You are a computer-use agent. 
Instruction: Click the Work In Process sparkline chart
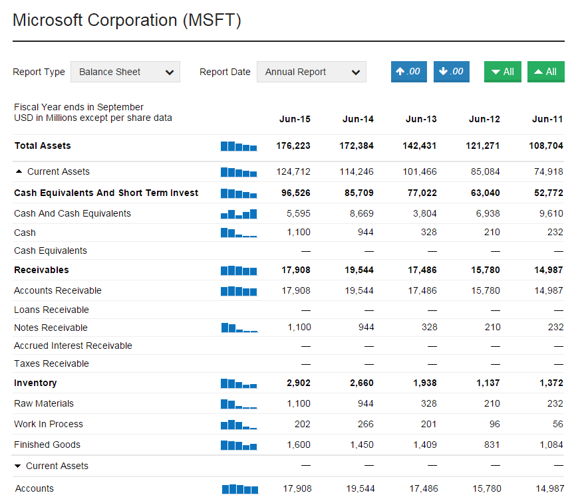(239, 425)
